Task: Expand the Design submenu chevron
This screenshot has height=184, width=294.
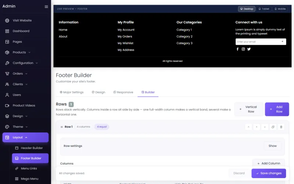Action: [26, 116]
